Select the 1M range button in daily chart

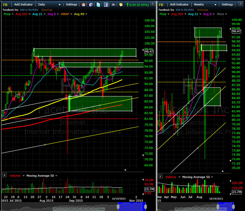pos(82,209)
